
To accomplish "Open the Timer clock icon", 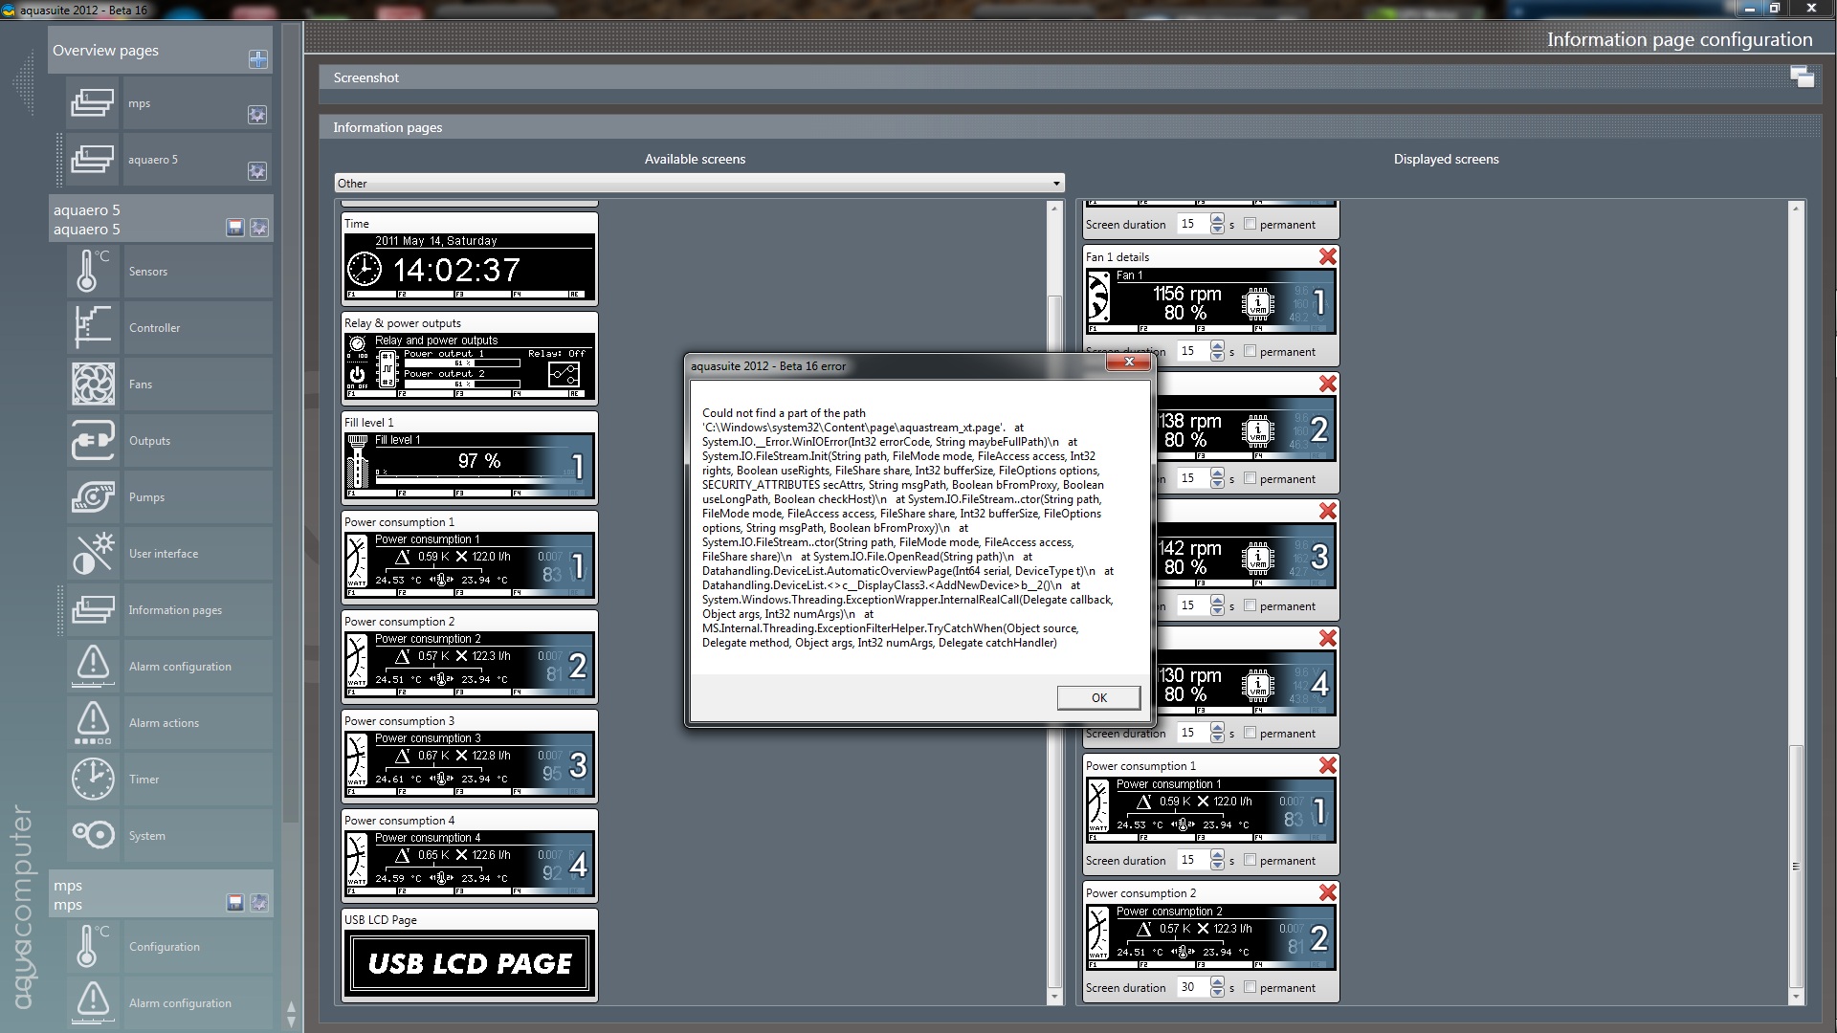I will [93, 780].
